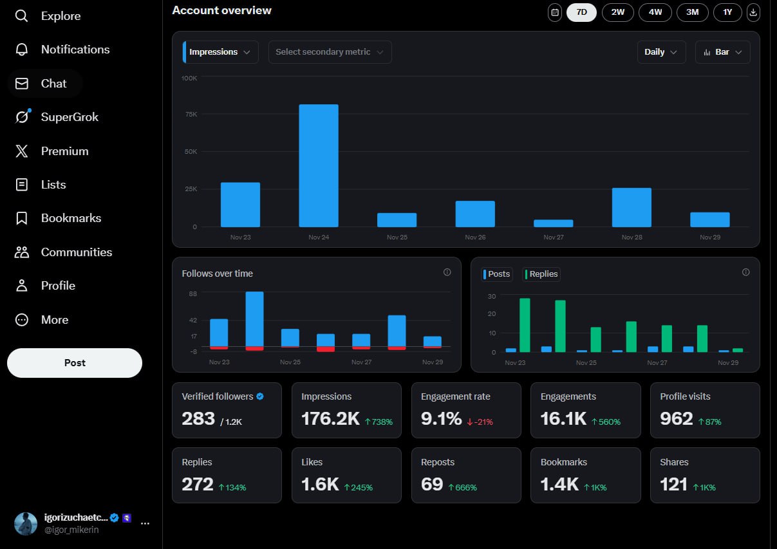The height and width of the screenshot is (549, 777).
Task: Open Bookmarks via the sidebar icon
Action: click(22, 218)
